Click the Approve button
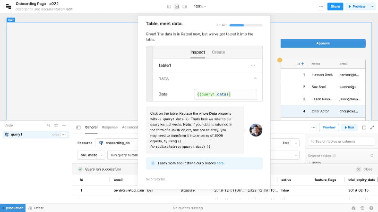 (x=323, y=43)
